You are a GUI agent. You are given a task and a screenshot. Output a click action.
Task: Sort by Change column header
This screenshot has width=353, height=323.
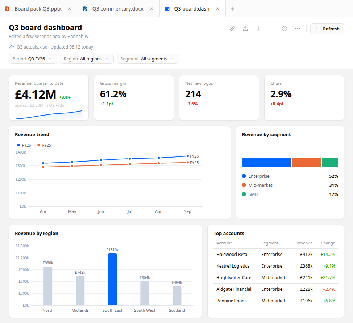(x=328, y=243)
